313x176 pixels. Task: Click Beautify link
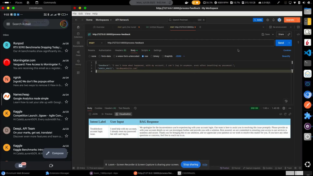[286, 56]
